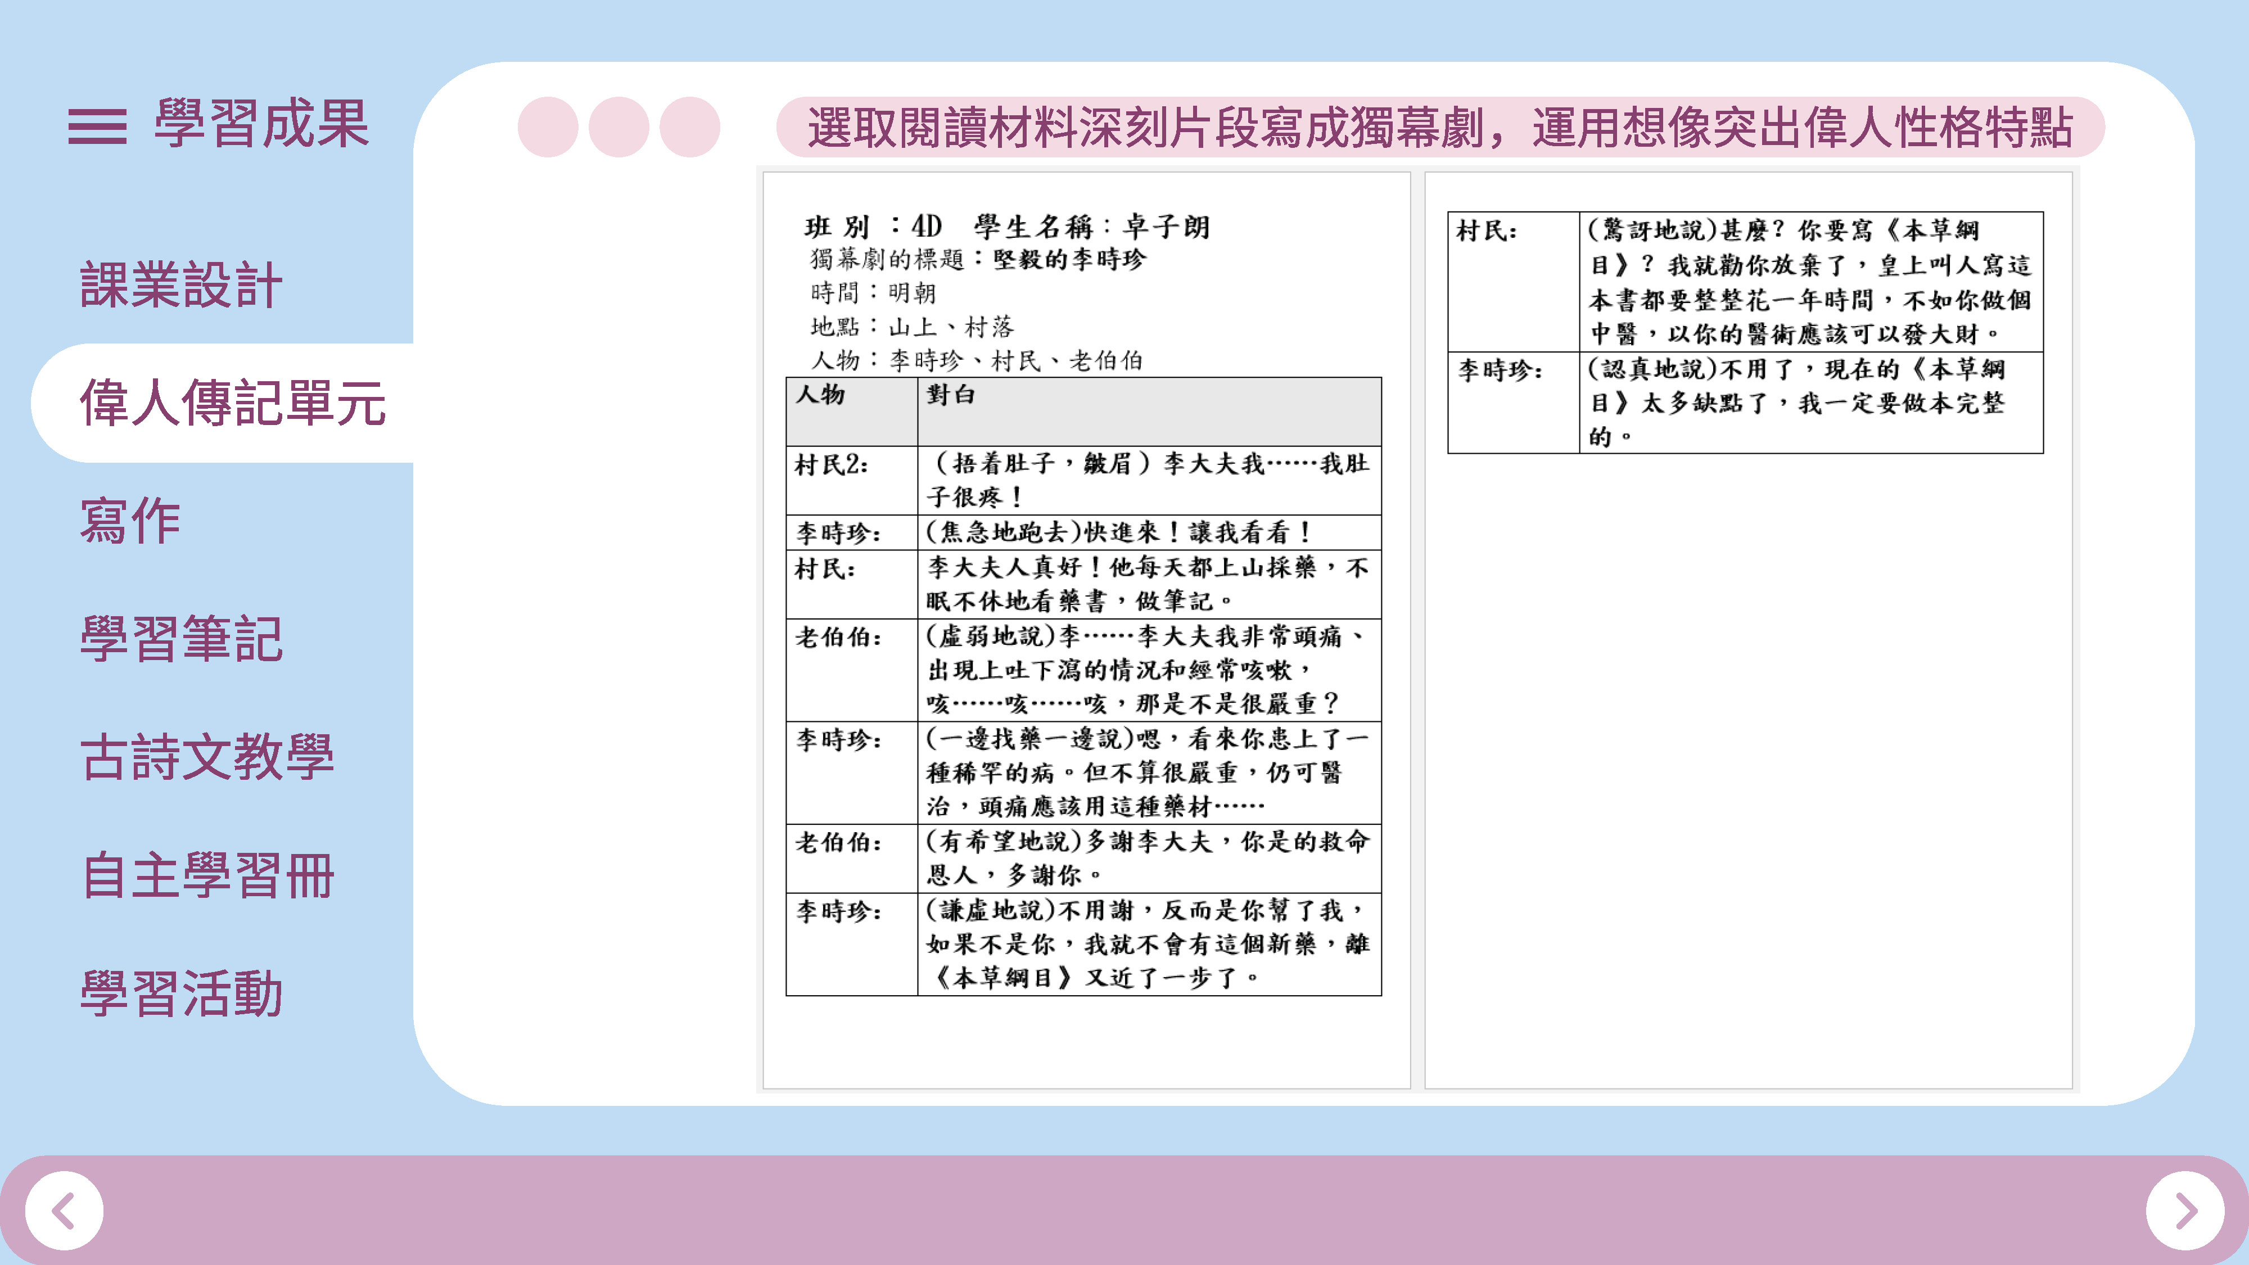Go to previous slide arrow
This screenshot has height=1265, width=2249.
[64, 1210]
